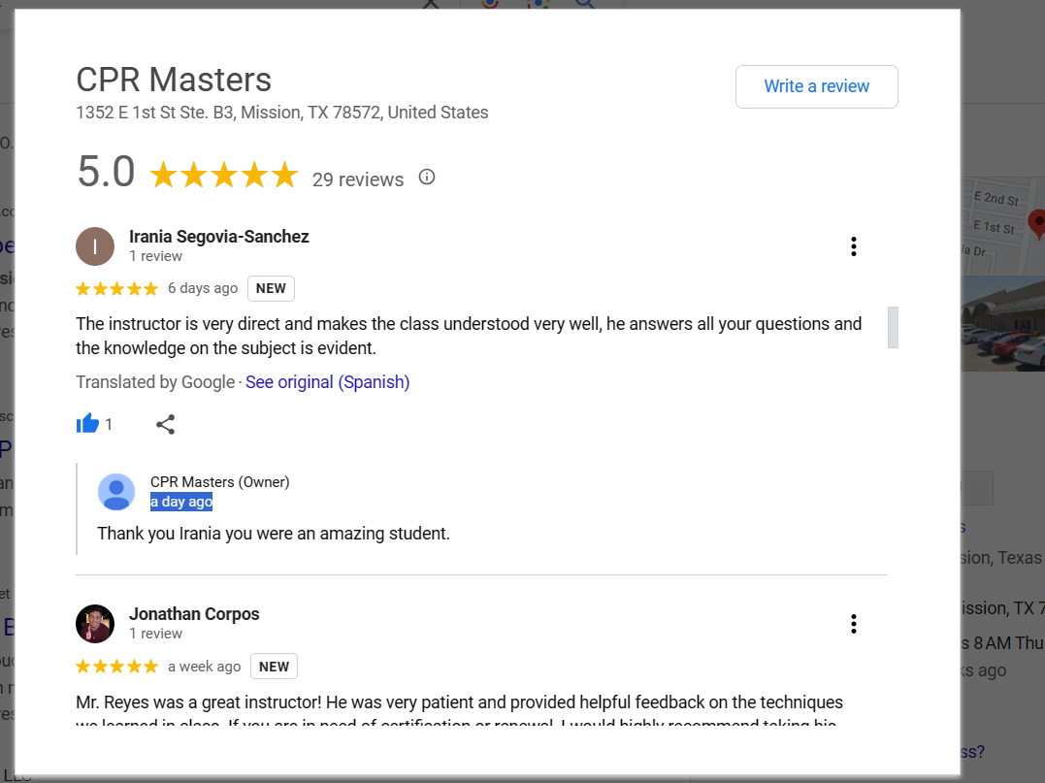1045x783 pixels.
Task: Click the NEW badge on Irania's review
Action: point(271,288)
